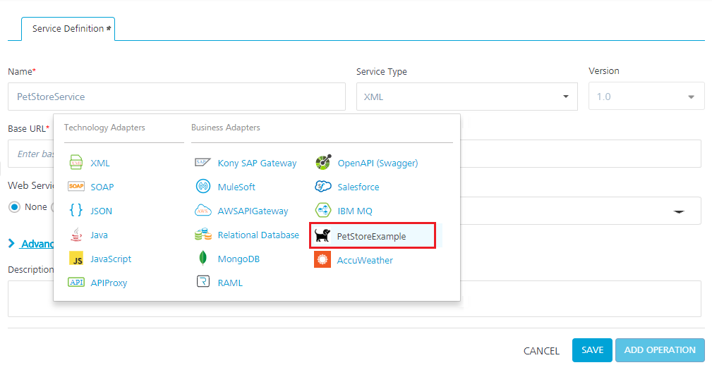Image resolution: width=712 pixels, height=377 pixels.
Task: Choose the OpenAPI (Swagger) icon
Action: [x=323, y=163]
